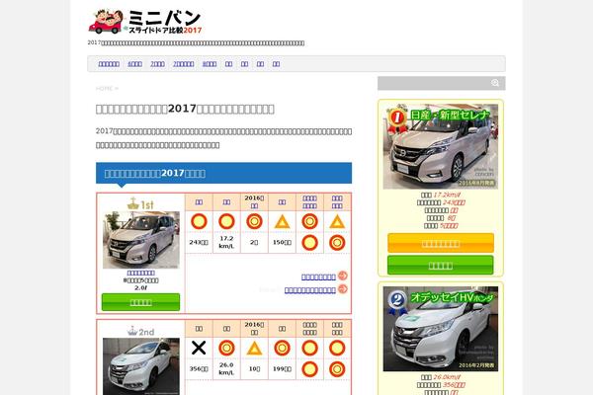
Task: Click the 2nd place crown icon
Action: click(x=140, y=332)
